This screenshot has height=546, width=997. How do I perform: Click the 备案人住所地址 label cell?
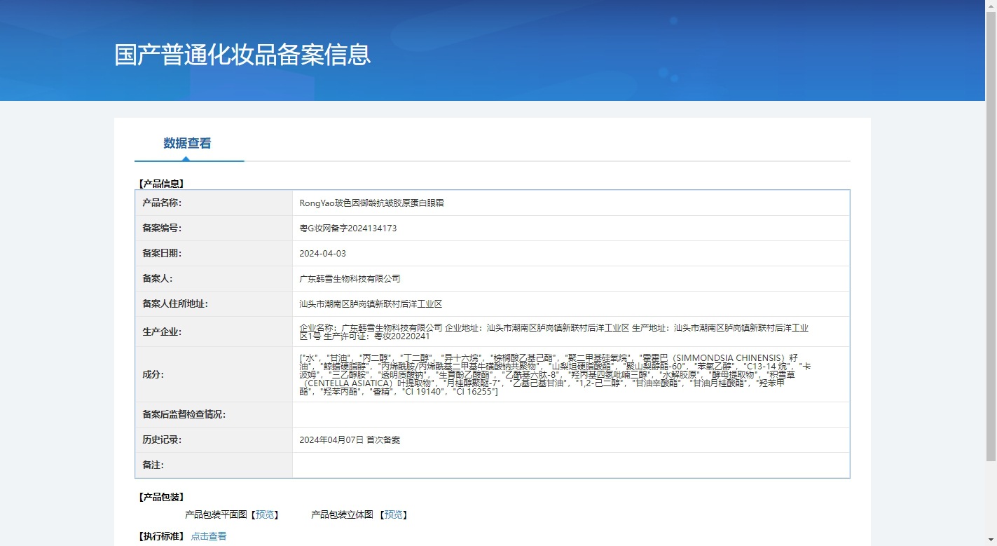(x=214, y=303)
